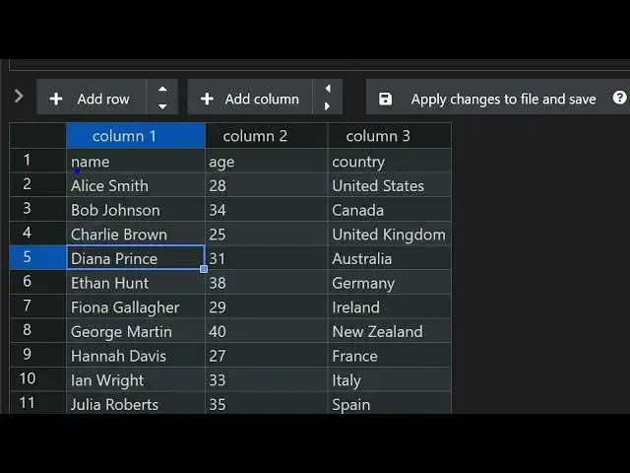This screenshot has height=473, width=630.
Task: Select the 'Spain' cell
Action: tap(390, 403)
